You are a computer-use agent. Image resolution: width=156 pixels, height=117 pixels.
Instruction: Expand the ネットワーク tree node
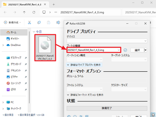(3, 109)
